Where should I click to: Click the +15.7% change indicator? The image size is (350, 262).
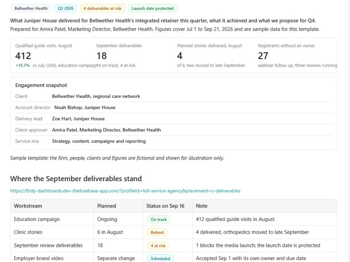(x=23, y=65)
